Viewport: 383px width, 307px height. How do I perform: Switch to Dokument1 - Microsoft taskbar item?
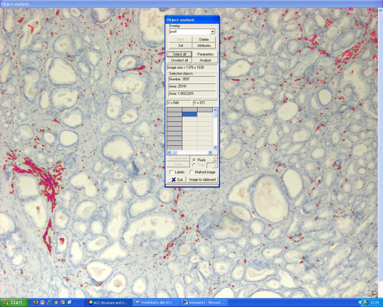pyautogui.click(x=204, y=303)
